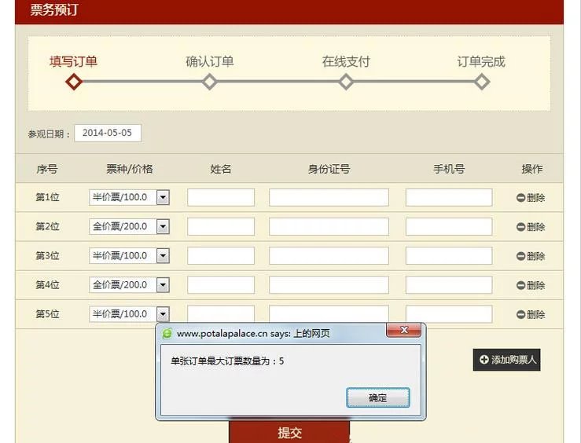Open ticket type dropdown for 第3位

[163, 256]
